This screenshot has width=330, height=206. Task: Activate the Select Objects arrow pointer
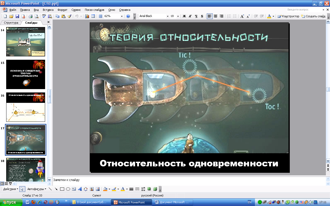(x=22, y=189)
